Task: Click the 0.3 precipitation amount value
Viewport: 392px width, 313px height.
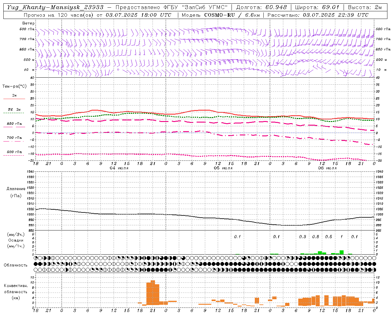Action: coord(303,237)
